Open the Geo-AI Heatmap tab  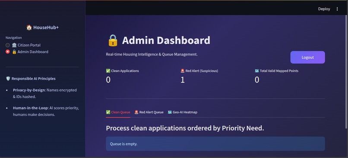[183, 112]
